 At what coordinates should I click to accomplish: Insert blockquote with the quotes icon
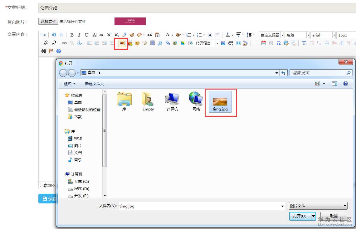pos(150,35)
